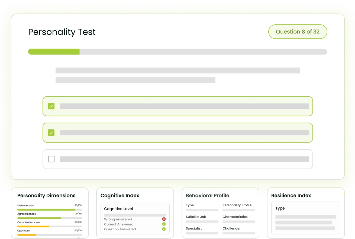Uncheck the middle answer option's checkbox
The width and height of the screenshot is (355, 239).
tap(51, 133)
